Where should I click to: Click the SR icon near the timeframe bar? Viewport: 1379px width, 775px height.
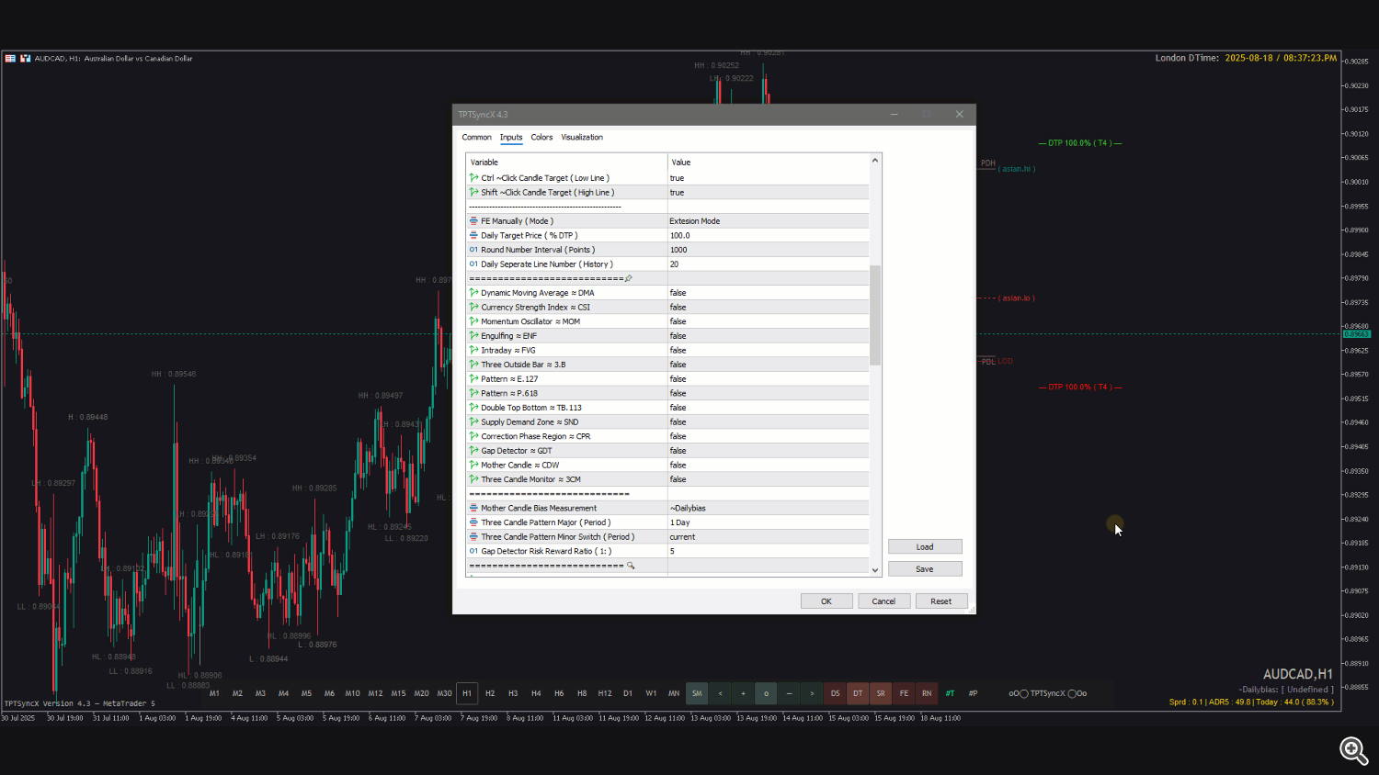point(881,693)
